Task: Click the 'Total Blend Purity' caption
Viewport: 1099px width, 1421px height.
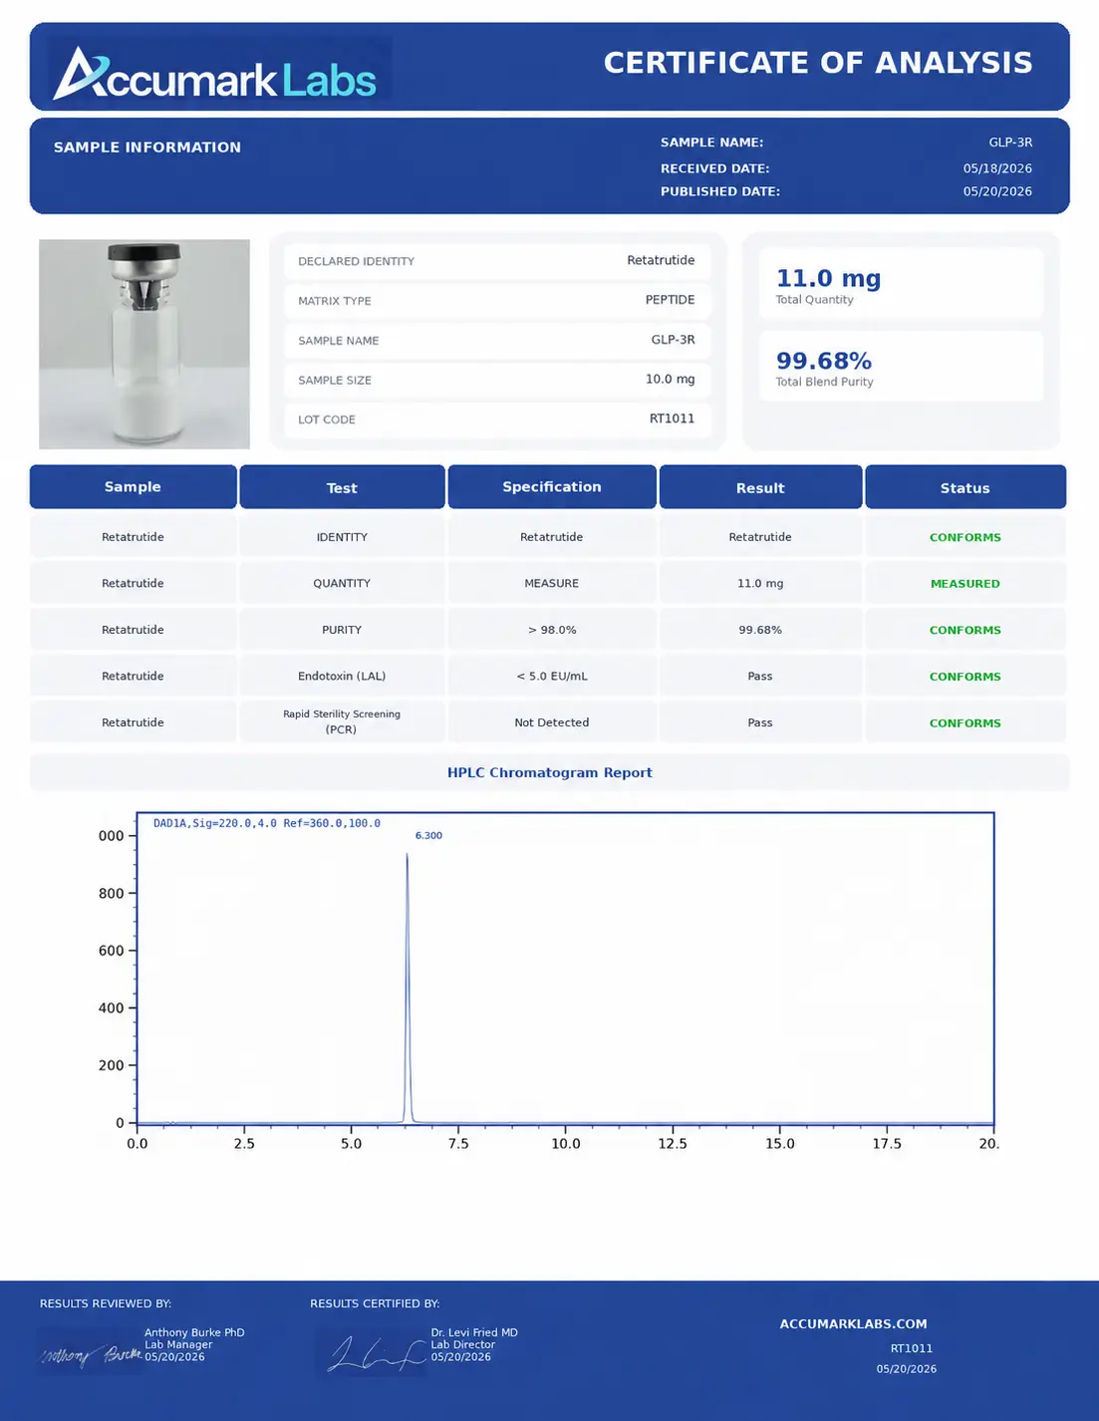Action: pos(825,382)
